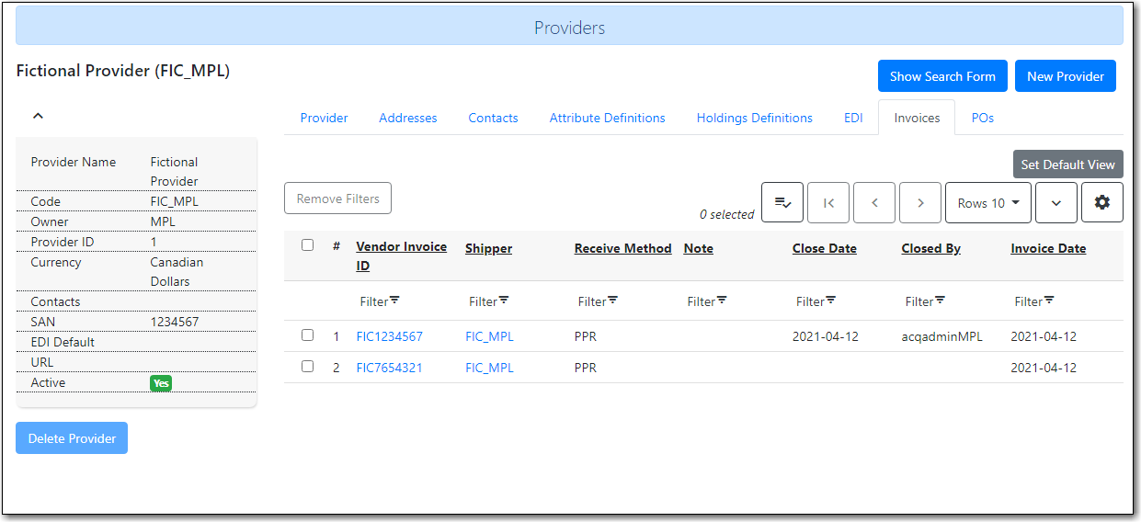
Task: Open grid settings gear menu
Action: pyautogui.click(x=1102, y=202)
